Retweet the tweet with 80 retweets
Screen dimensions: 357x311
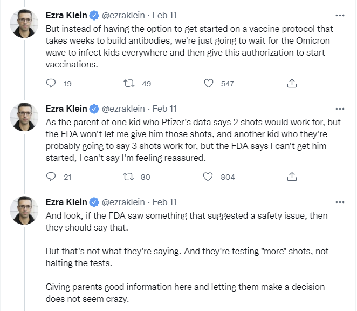coord(129,177)
